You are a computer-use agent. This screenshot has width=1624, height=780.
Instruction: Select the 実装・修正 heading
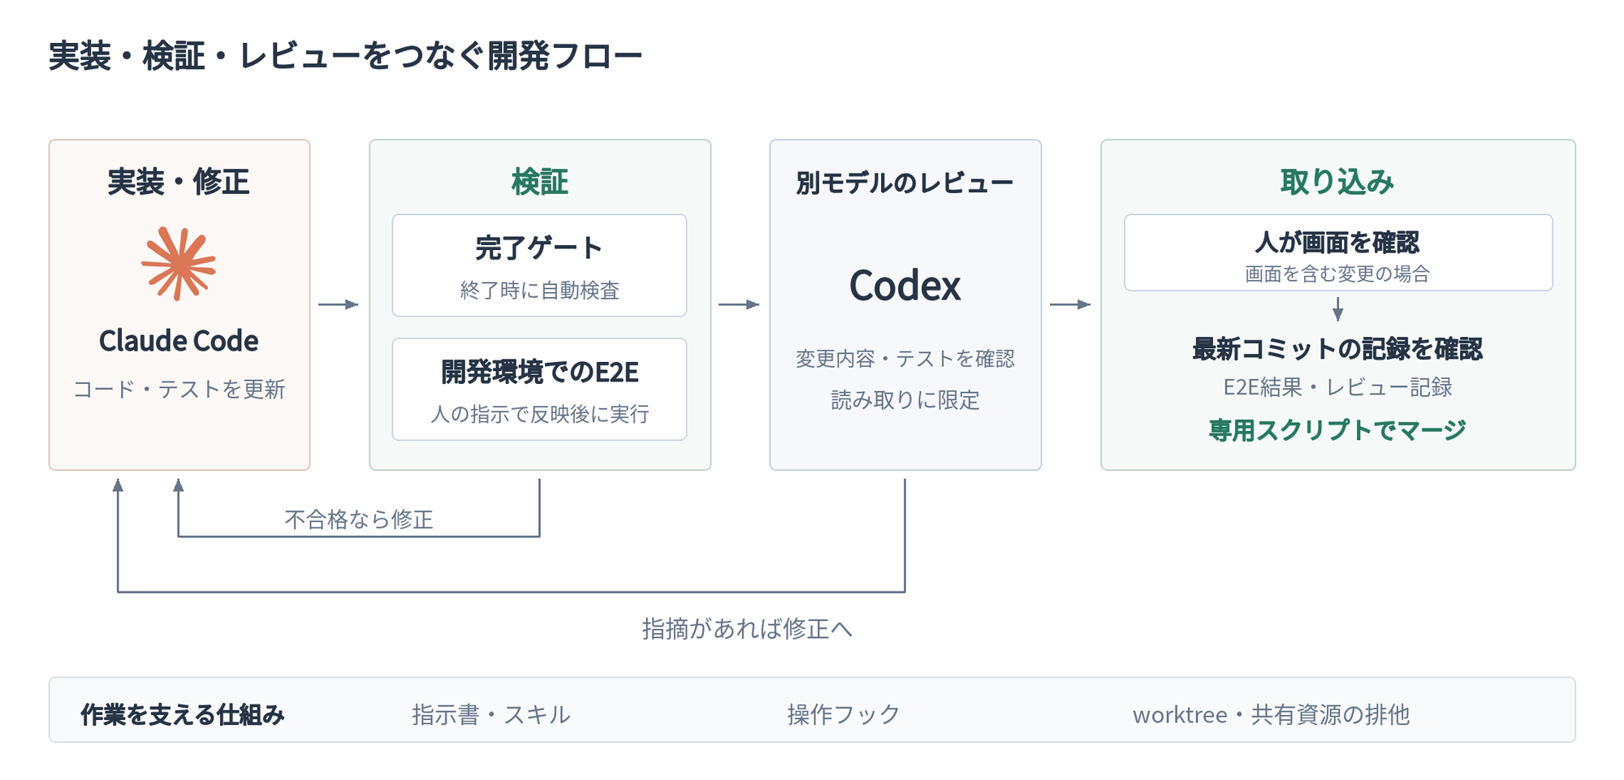pos(179,182)
